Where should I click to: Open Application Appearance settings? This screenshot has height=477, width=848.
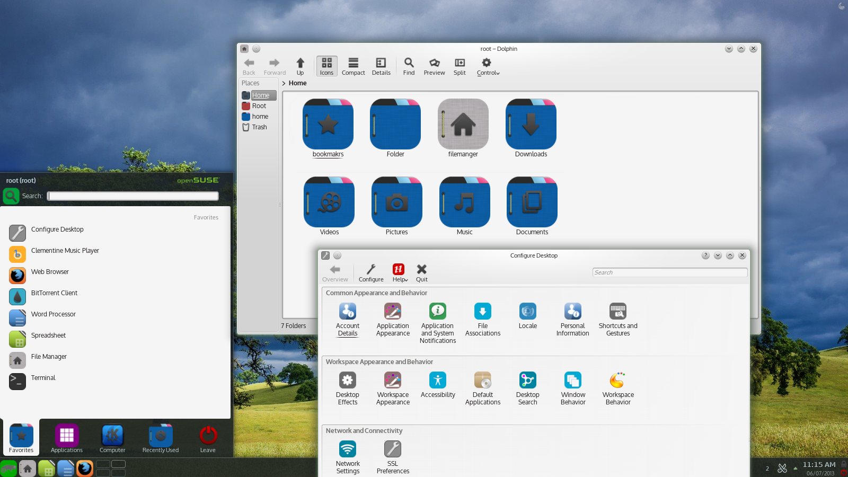(x=393, y=320)
